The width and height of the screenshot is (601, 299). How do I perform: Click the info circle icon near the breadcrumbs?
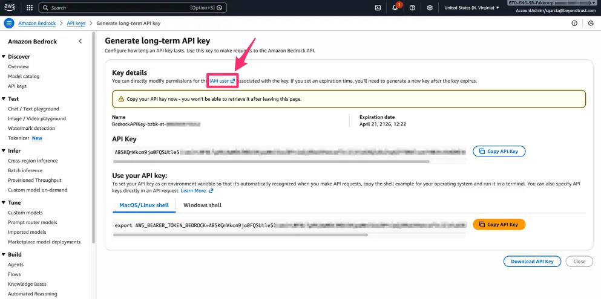(x=574, y=24)
